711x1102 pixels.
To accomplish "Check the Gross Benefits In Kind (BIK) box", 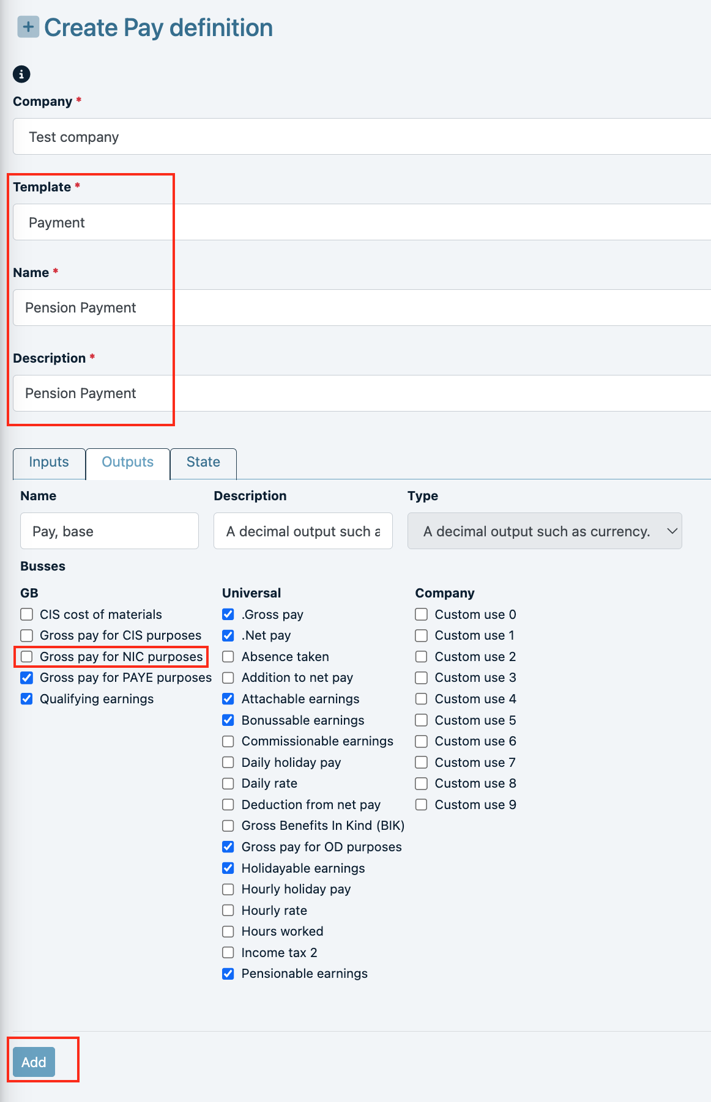I will click(x=228, y=826).
